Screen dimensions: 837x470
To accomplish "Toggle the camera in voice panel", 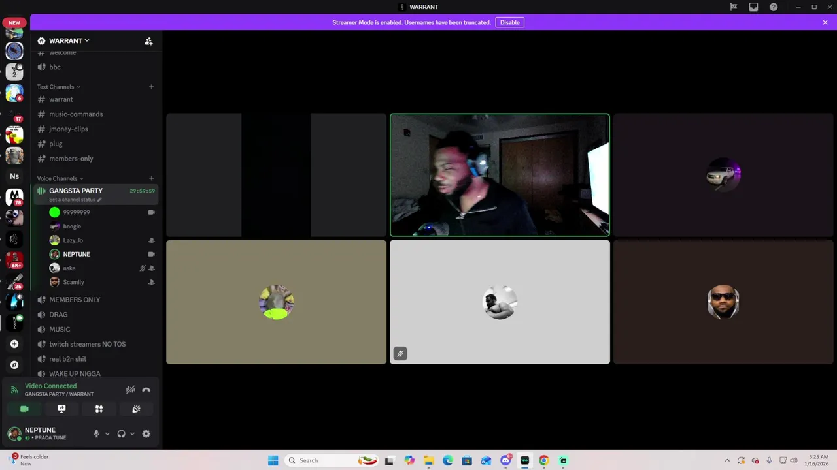I will pyautogui.click(x=24, y=409).
